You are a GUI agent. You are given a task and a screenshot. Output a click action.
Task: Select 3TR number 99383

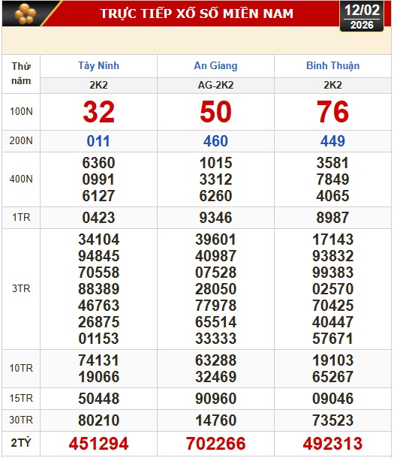pyautogui.click(x=332, y=273)
